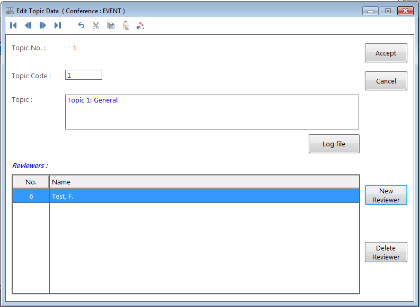Add a New Reviewer

point(386,195)
